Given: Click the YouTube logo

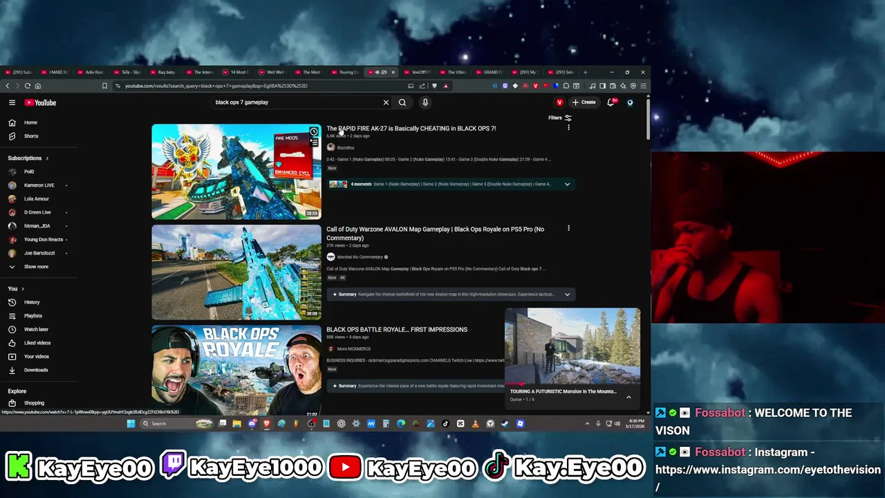Looking at the screenshot, I should 40,102.
